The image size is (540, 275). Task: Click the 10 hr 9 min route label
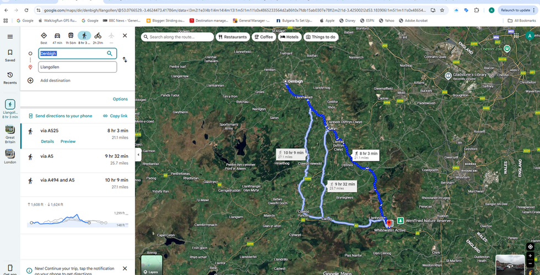pyautogui.click(x=291, y=155)
